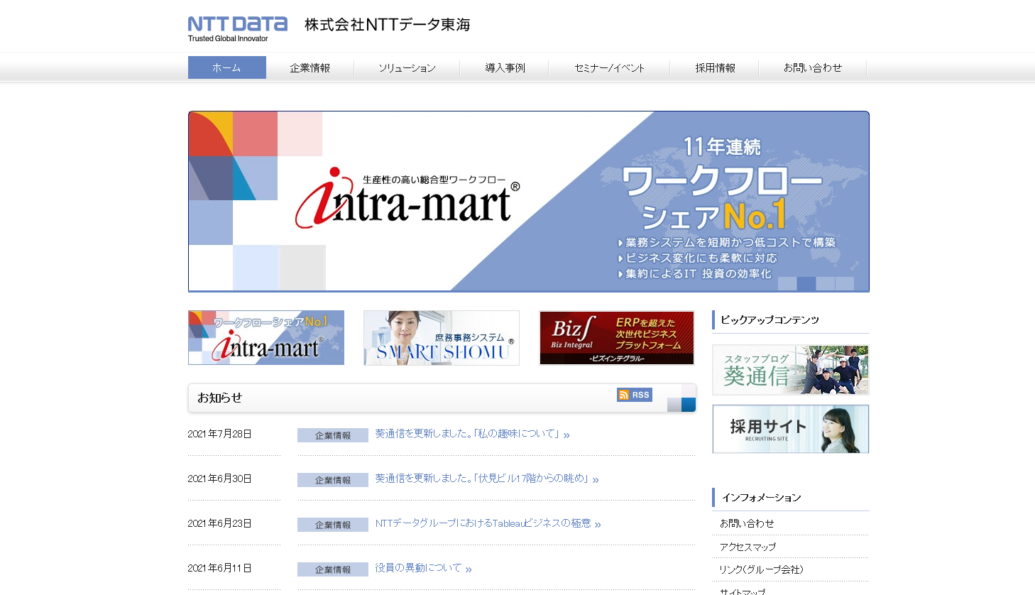
Task: Click お問い合わせ in the top navigation
Action: pos(812,67)
